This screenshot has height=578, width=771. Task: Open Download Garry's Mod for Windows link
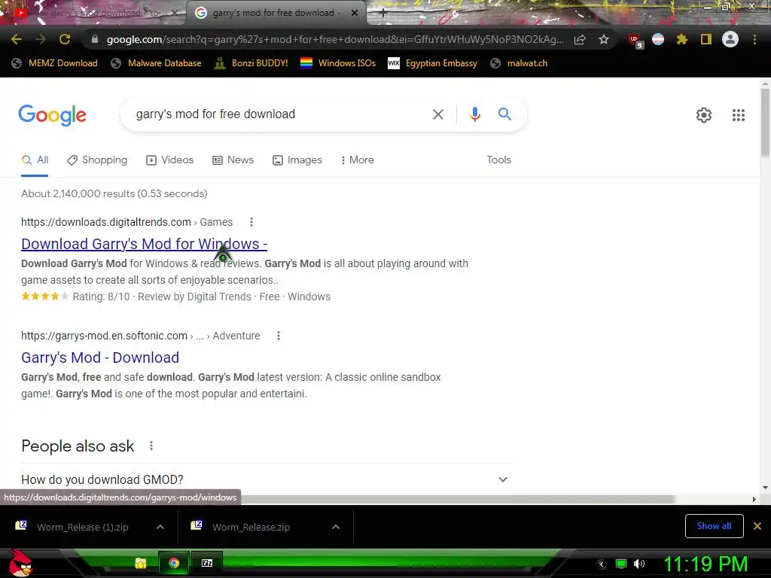click(x=144, y=245)
